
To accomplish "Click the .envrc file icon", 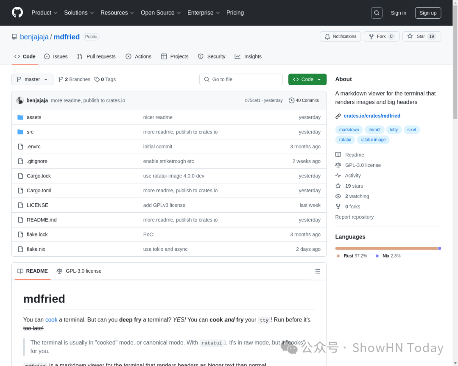I will pyautogui.click(x=20, y=147).
